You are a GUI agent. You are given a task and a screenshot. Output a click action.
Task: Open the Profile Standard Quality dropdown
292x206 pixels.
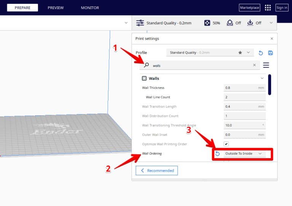click(x=210, y=53)
